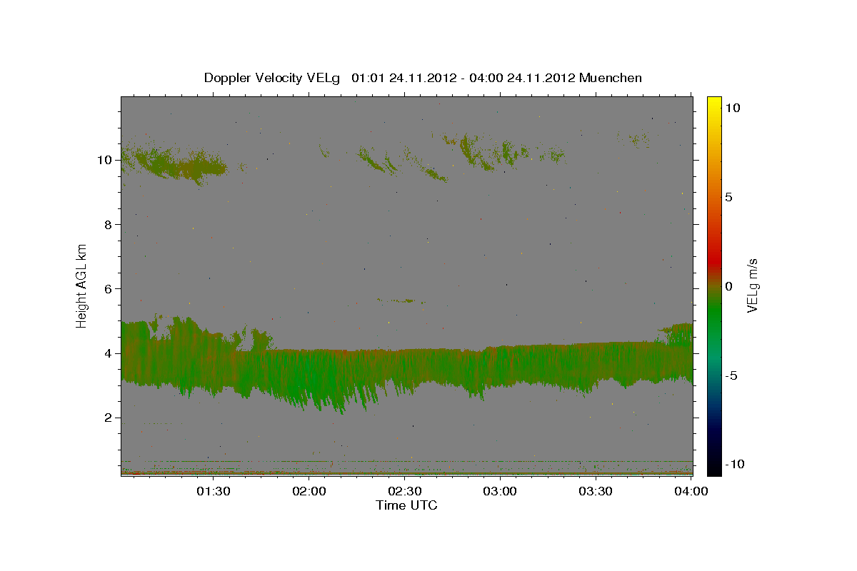Click the '01:30' time axis label
The height and width of the screenshot is (571, 857).
pos(214,491)
